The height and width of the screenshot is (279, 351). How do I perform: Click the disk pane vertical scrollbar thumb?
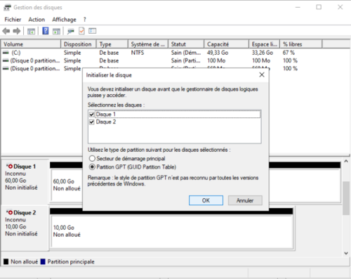point(346,198)
